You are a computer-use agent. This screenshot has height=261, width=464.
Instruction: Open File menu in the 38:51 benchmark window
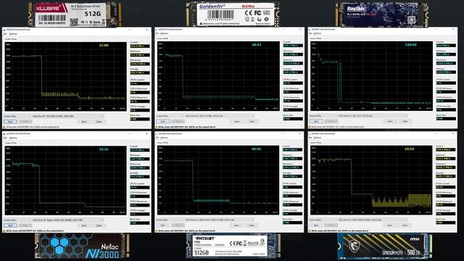coord(157,34)
